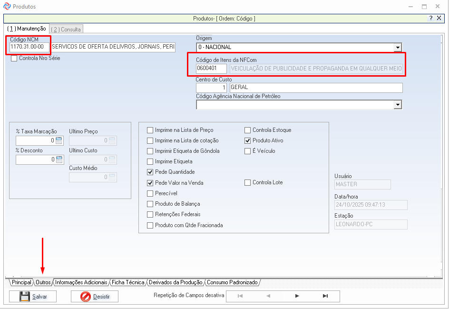Viewport: 449px width, 309px height.
Task: Expand the Origem dropdown list
Action: click(x=397, y=47)
